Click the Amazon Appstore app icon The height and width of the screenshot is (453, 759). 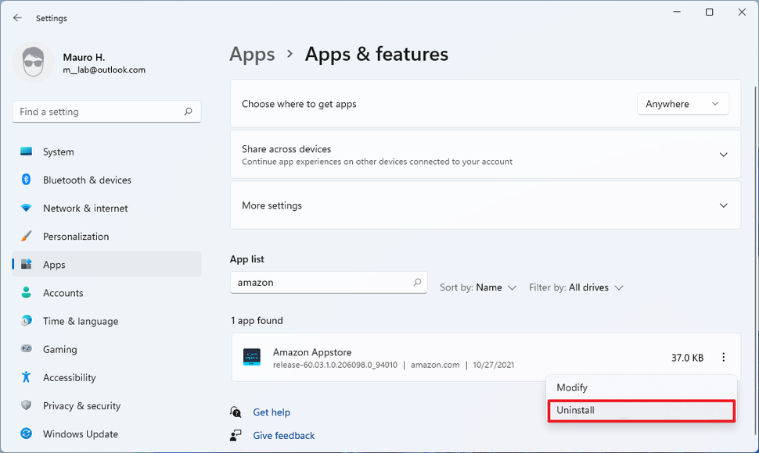click(251, 357)
